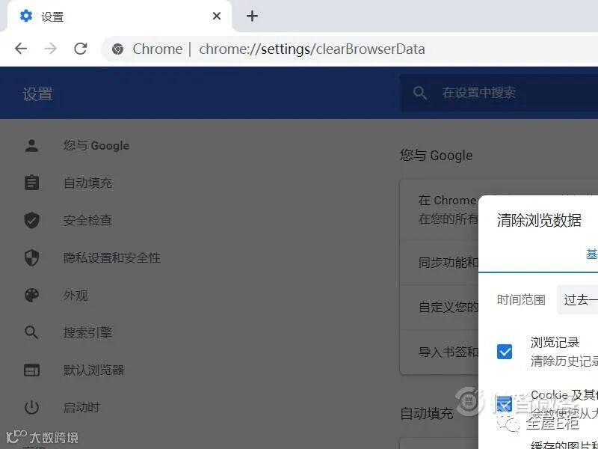Click the 同步功能和 row
Viewport: 598px width, 449px height.
tap(440, 263)
